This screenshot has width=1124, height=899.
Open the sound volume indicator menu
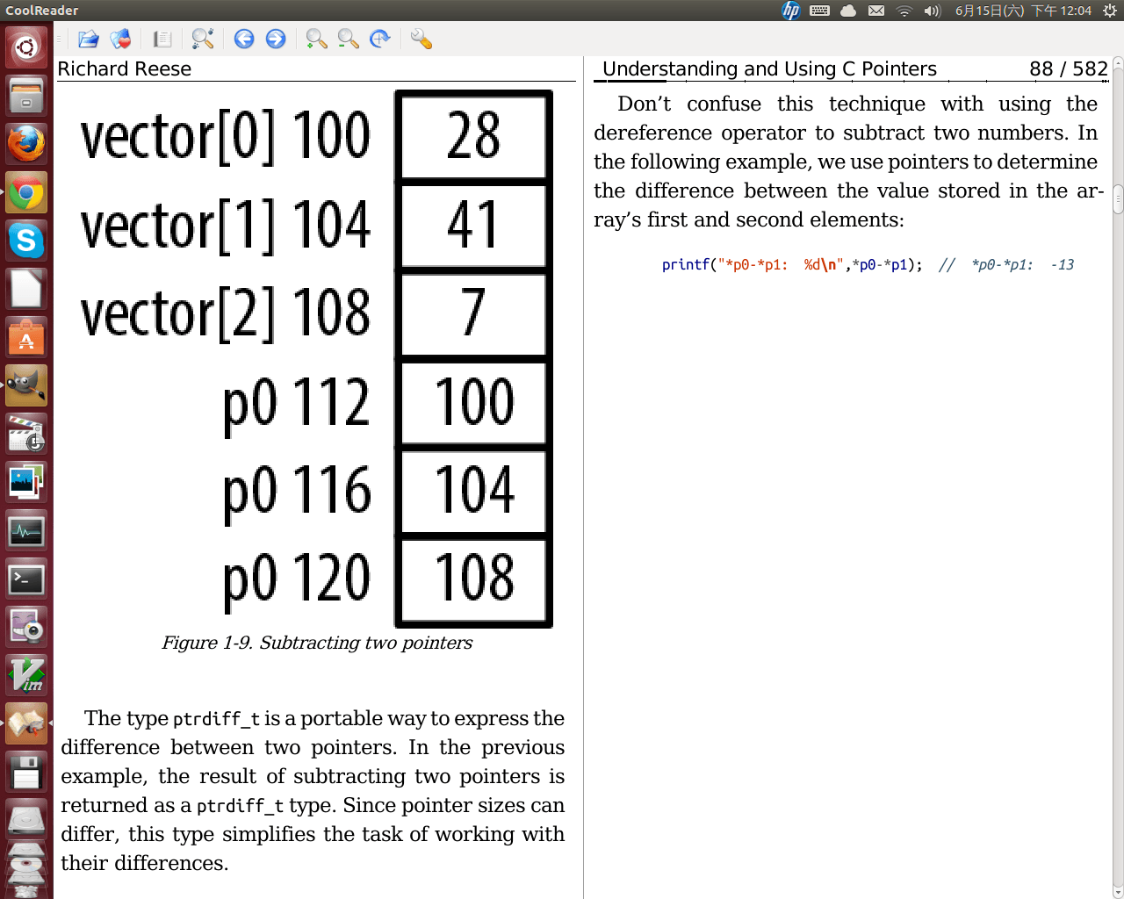coord(933,11)
